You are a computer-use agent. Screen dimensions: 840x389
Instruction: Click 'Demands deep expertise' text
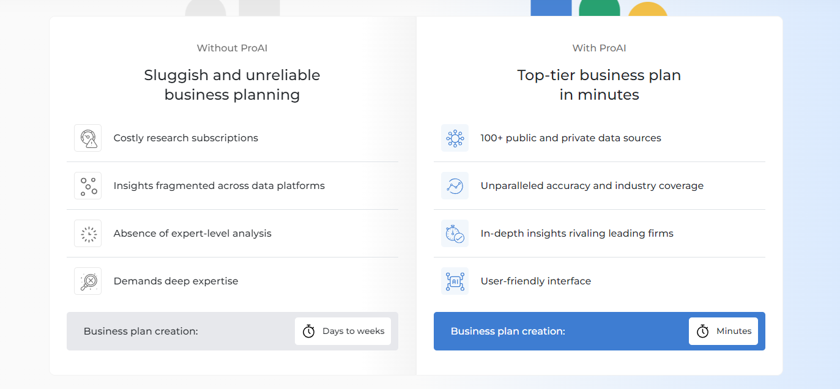176,281
